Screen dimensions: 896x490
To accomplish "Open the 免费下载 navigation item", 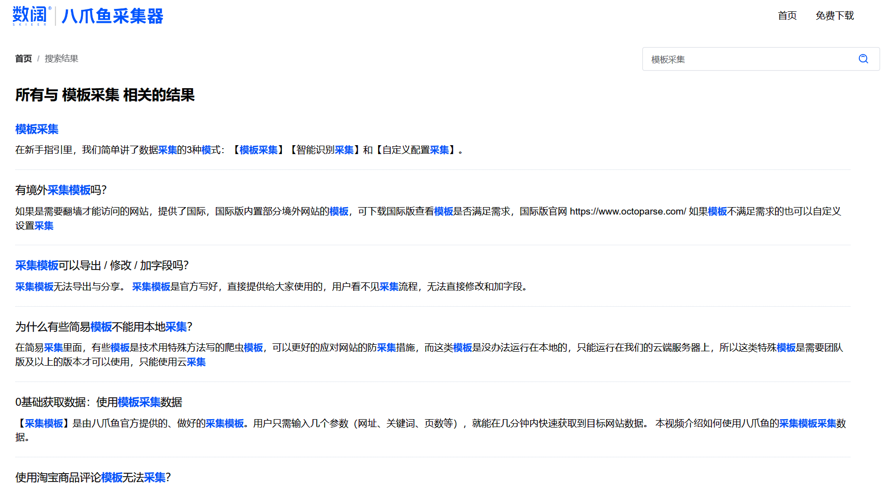I will click(835, 16).
